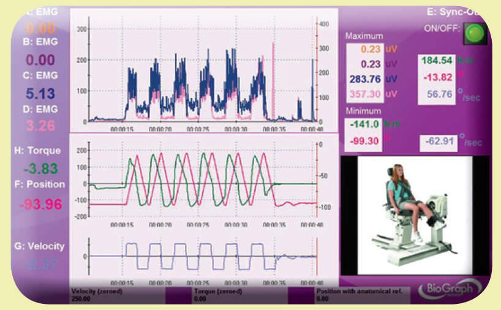Select the maximum 283.76 uV field
The height and width of the screenshot is (310, 501).
[x=366, y=78]
